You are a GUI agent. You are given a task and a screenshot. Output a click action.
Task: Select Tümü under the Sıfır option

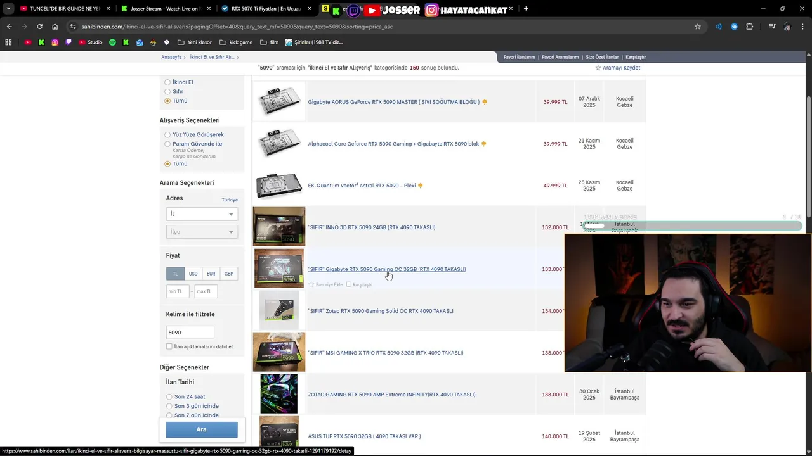pyautogui.click(x=167, y=101)
